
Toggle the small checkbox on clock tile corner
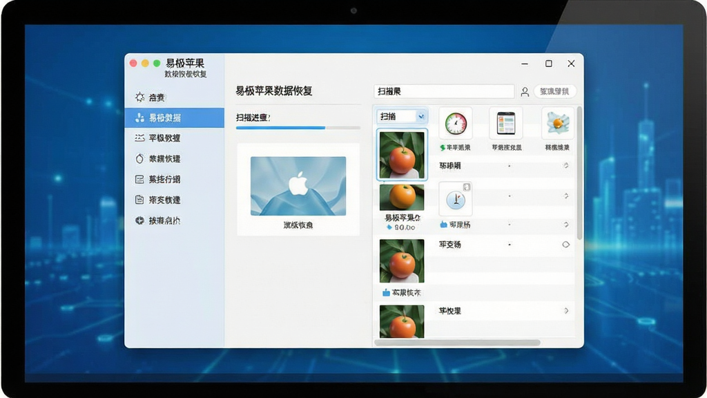[x=467, y=187]
